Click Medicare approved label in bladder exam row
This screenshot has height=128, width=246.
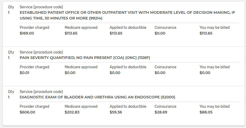[x=81, y=106]
